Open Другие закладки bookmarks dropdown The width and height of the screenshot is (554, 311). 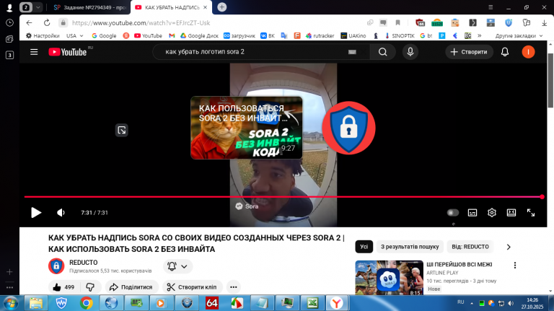[519, 35]
